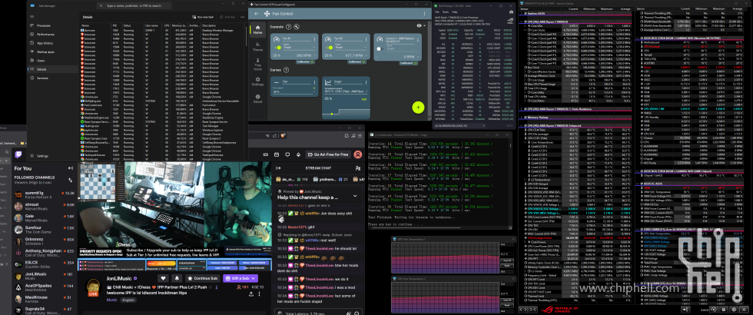The image size is (753, 315).
Task: Open Fan Control header kebab menu
Action: (423, 14)
